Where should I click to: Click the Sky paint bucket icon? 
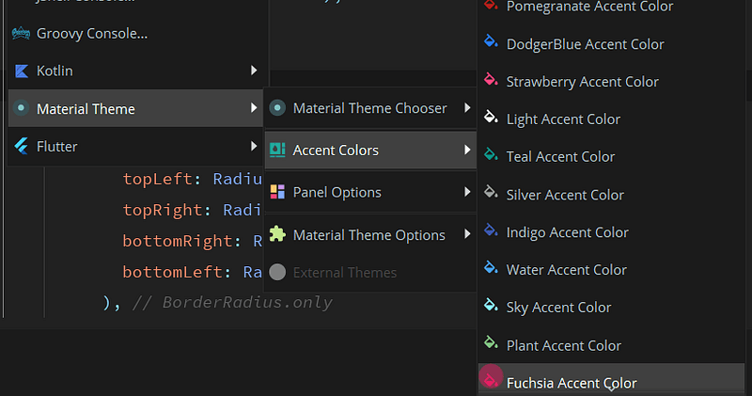(491, 305)
